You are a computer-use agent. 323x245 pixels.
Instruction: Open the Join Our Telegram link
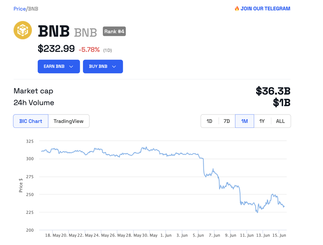pyautogui.click(x=265, y=8)
